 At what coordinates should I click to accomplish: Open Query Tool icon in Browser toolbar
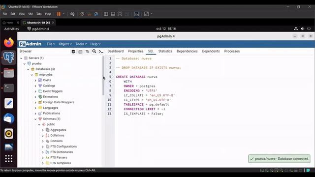pyautogui.click(x=73, y=52)
